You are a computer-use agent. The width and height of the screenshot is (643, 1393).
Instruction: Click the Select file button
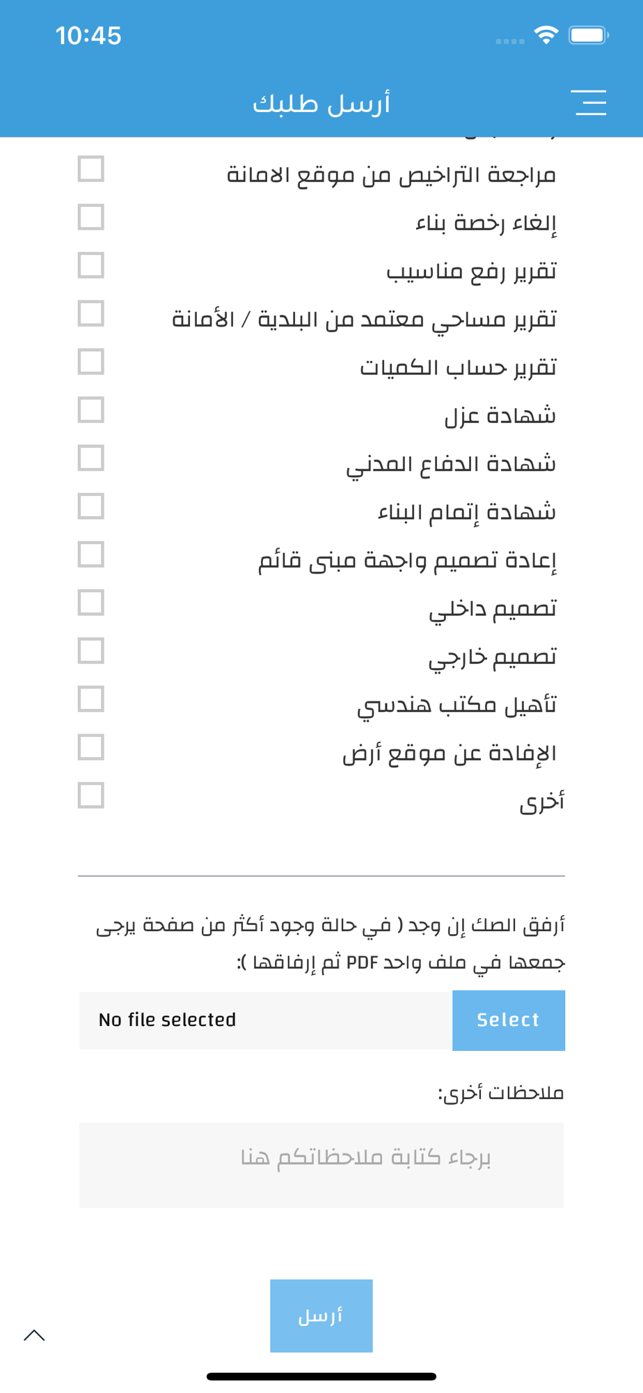tap(509, 1020)
